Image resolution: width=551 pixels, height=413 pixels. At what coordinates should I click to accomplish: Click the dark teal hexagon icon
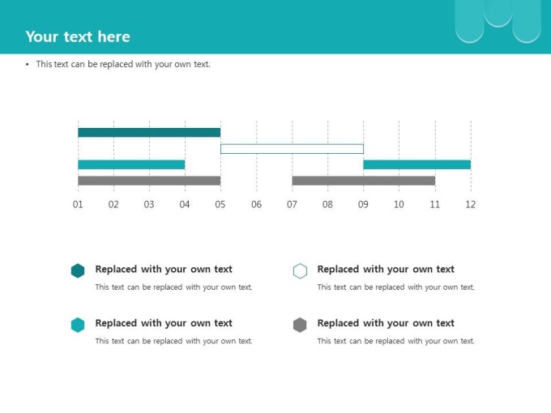pos(78,271)
